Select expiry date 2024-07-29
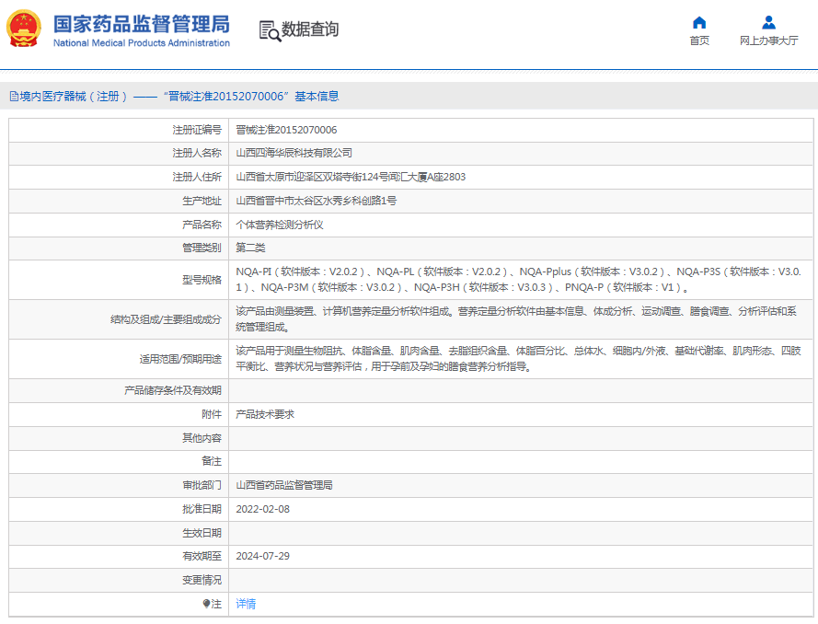818x624 pixels. (x=262, y=556)
